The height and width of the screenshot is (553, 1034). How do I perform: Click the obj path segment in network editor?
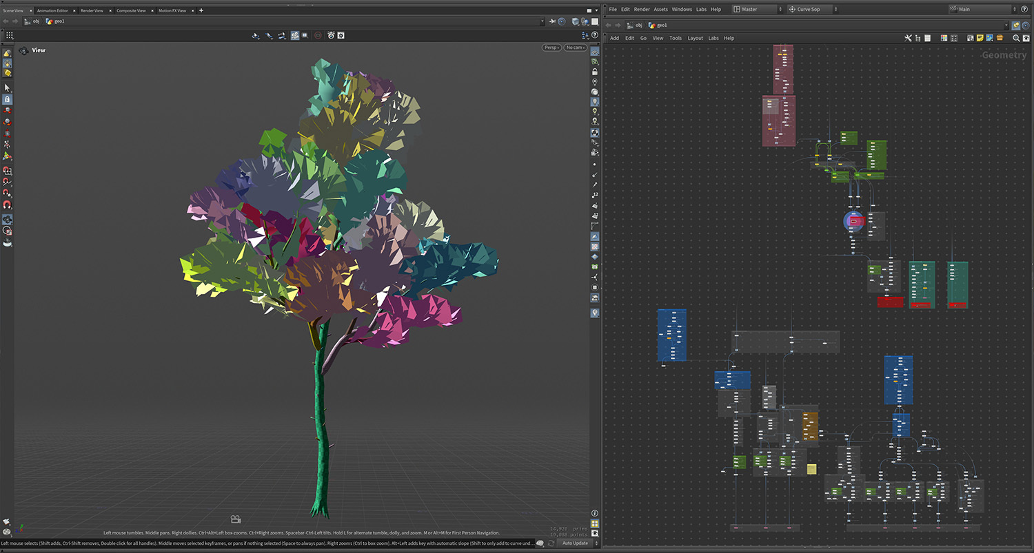[638, 25]
